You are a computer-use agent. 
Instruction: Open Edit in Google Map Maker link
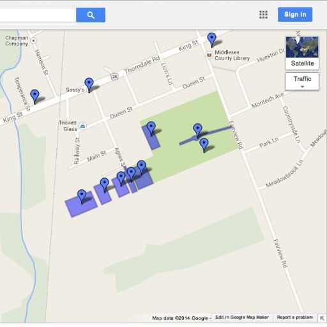(x=242, y=317)
